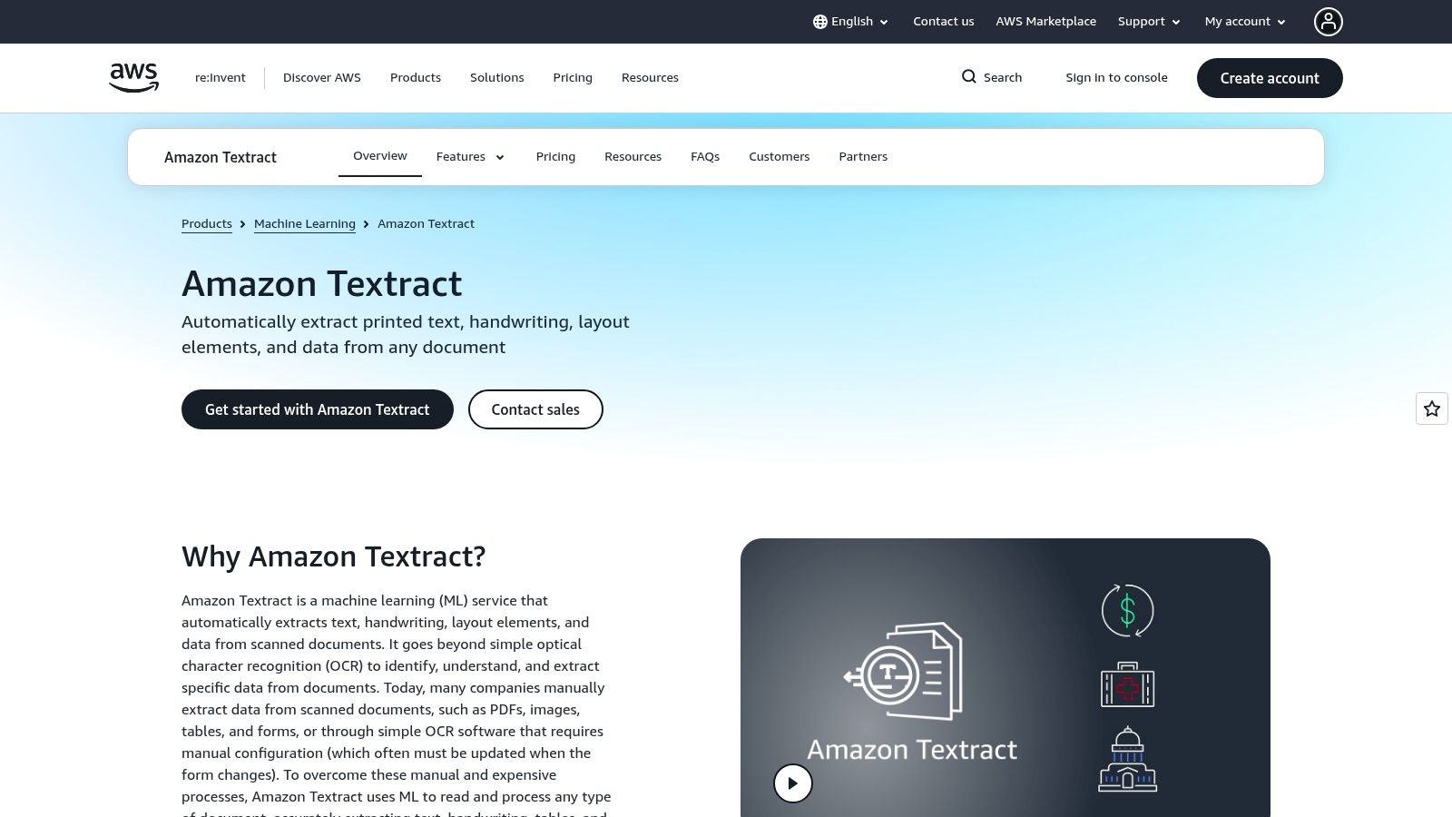This screenshot has width=1452, height=817.
Task: Click Amazon Textract title in subnav
Action: (221, 157)
